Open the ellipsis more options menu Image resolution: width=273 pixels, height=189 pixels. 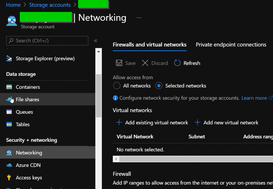point(139,18)
